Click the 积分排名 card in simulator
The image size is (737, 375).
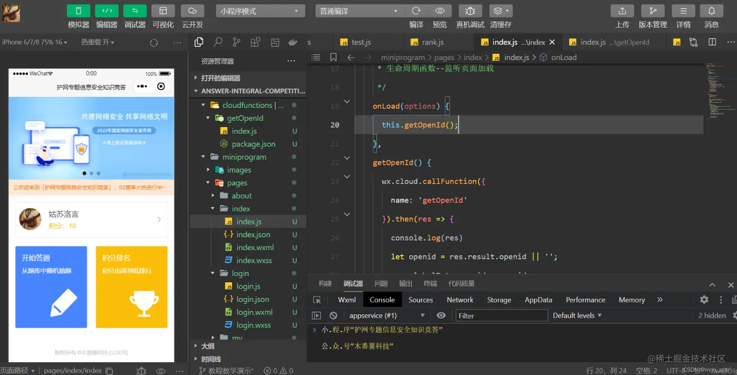tap(132, 287)
